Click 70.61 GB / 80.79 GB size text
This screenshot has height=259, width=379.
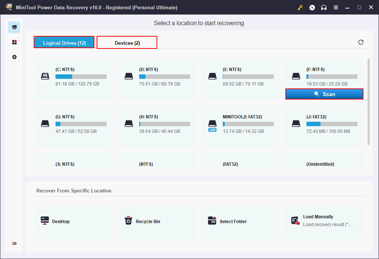[x=160, y=84]
